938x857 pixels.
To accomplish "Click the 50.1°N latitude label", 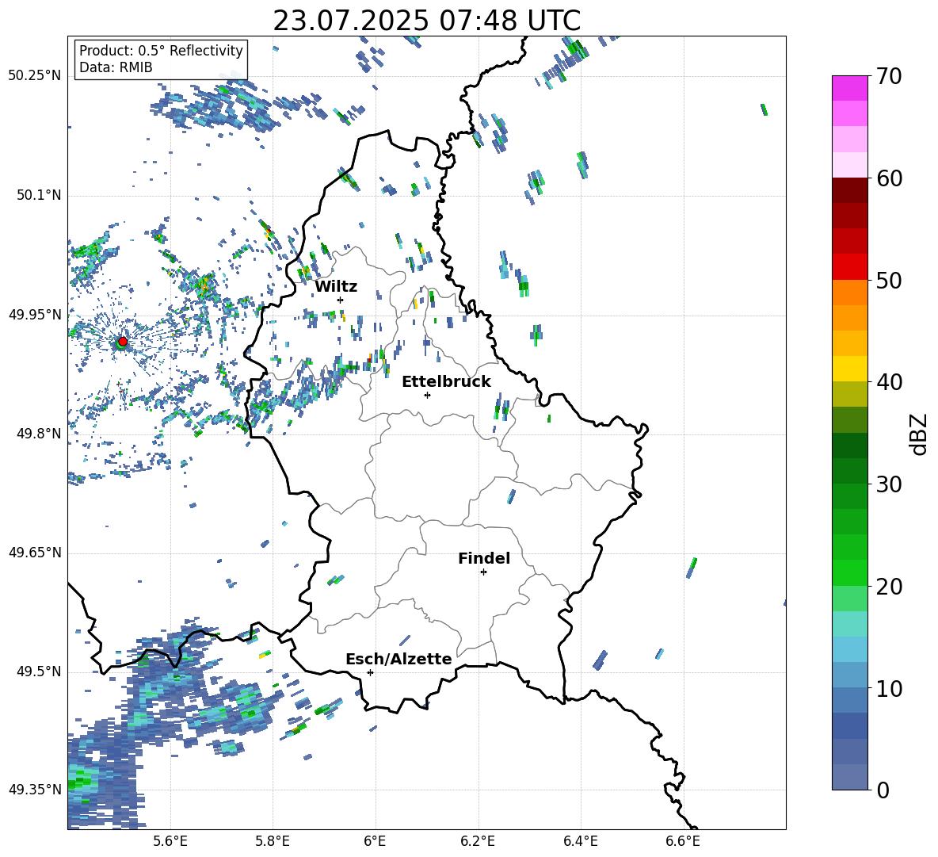I will pos(39,196).
